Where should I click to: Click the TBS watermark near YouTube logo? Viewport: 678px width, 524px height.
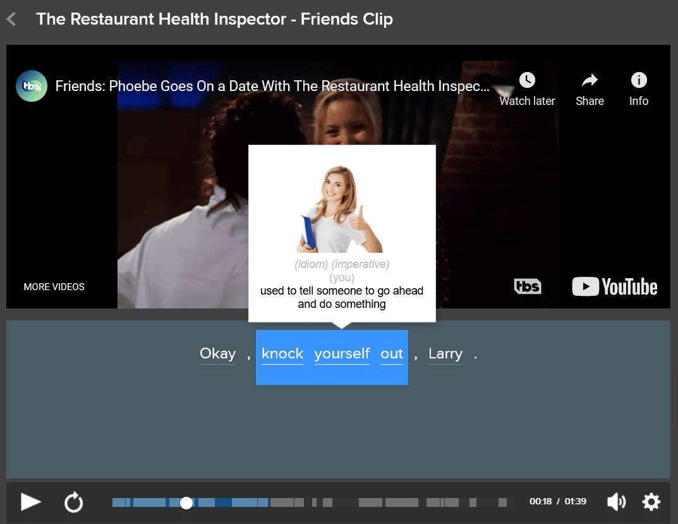click(527, 287)
